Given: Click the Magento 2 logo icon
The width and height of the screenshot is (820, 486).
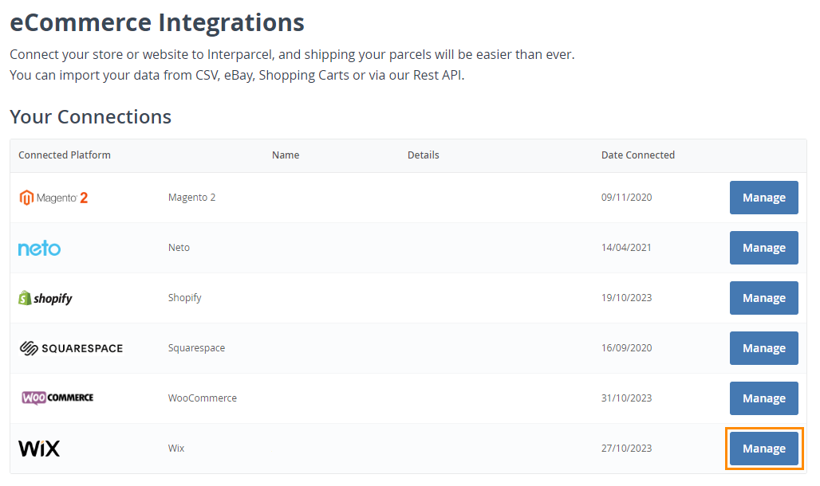Looking at the screenshot, I should pyautogui.click(x=53, y=198).
